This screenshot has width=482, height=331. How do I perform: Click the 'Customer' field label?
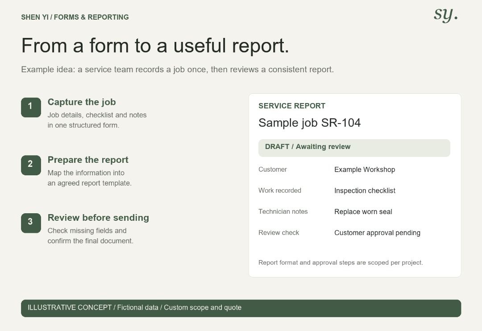click(x=272, y=170)
